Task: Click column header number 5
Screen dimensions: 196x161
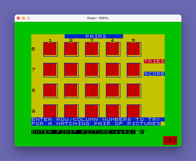Action: coord(133,41)
